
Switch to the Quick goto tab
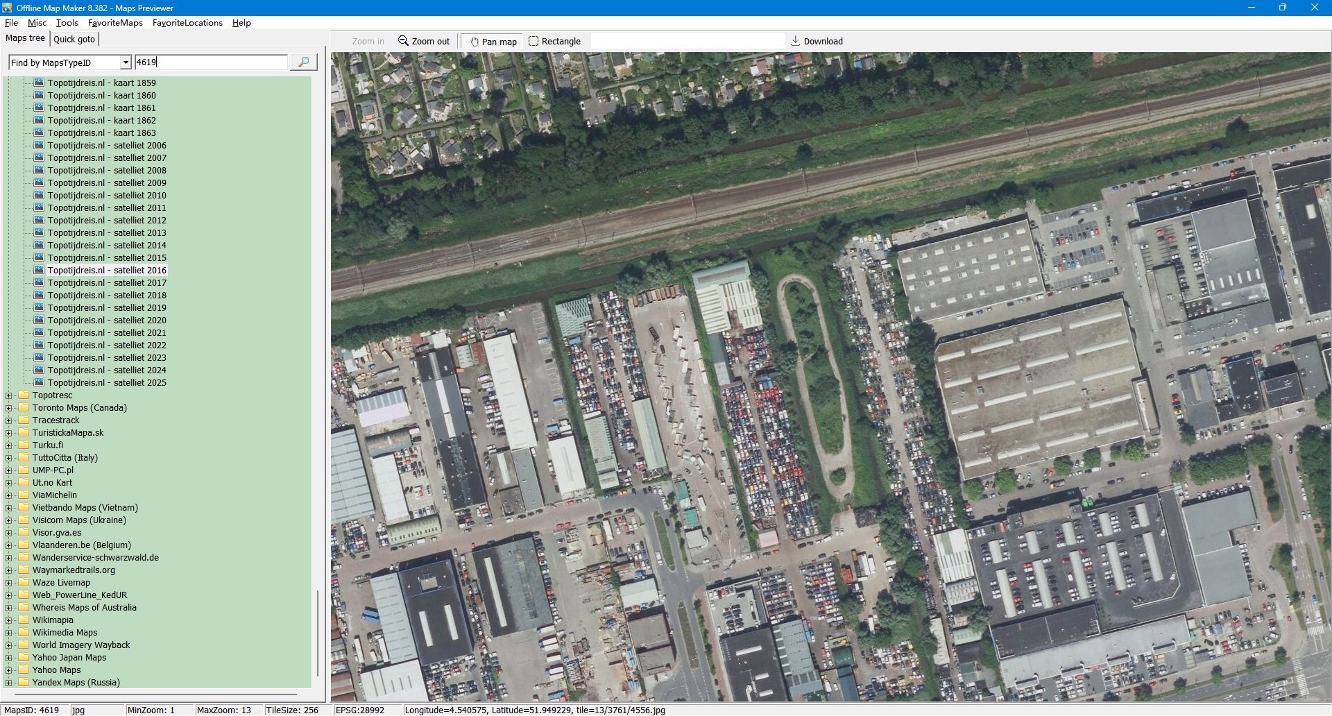point(74,40)
